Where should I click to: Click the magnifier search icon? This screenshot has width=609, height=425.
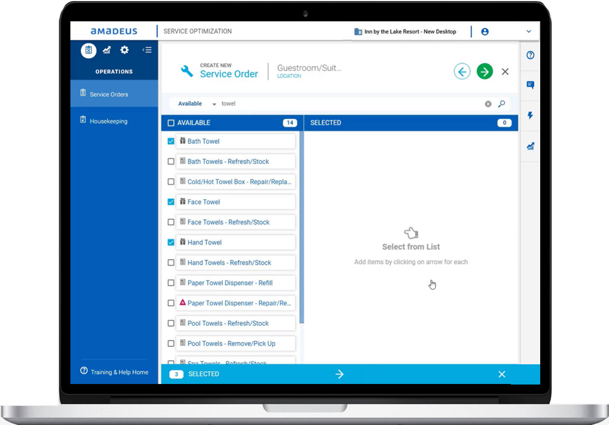click(x=501, y=103)
